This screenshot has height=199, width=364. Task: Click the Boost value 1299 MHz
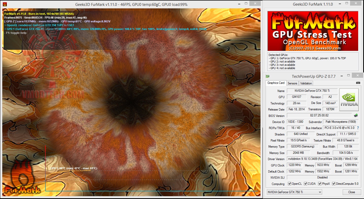pyautogui.click(x=351, y=165)
